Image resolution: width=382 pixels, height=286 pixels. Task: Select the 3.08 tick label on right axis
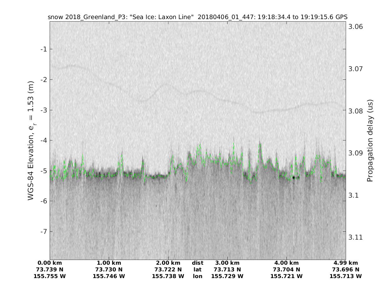tap(355, 111)
